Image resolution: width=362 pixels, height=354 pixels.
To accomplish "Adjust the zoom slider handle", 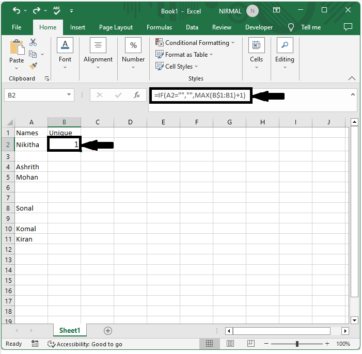I will (x=297, y=344).
